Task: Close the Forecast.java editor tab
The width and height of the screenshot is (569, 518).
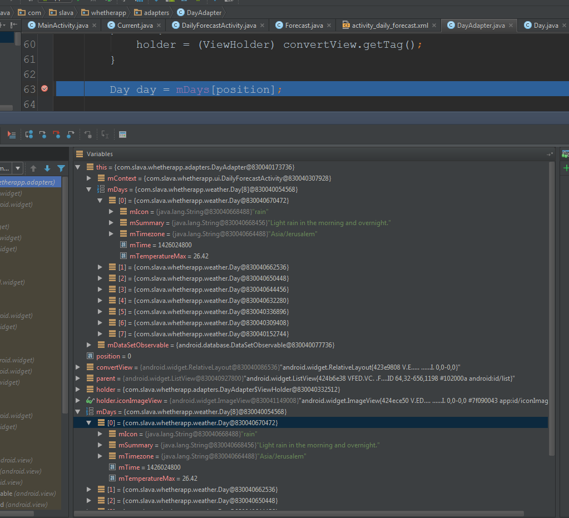Action: 329,26
